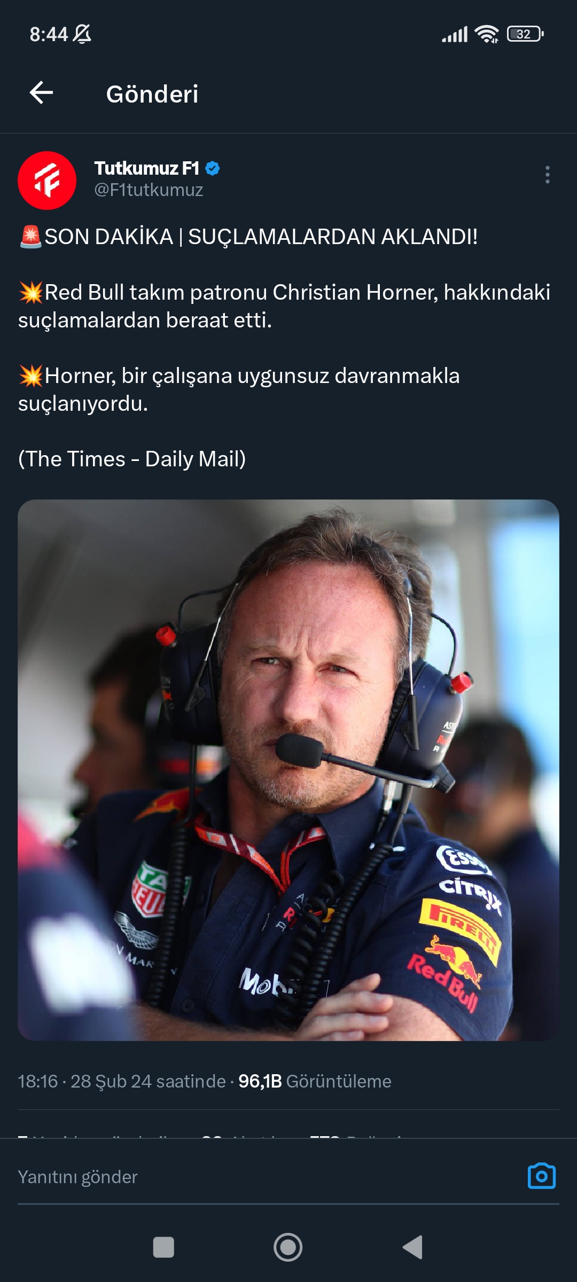Tap the Android recent apps square button

(163, 1248)
